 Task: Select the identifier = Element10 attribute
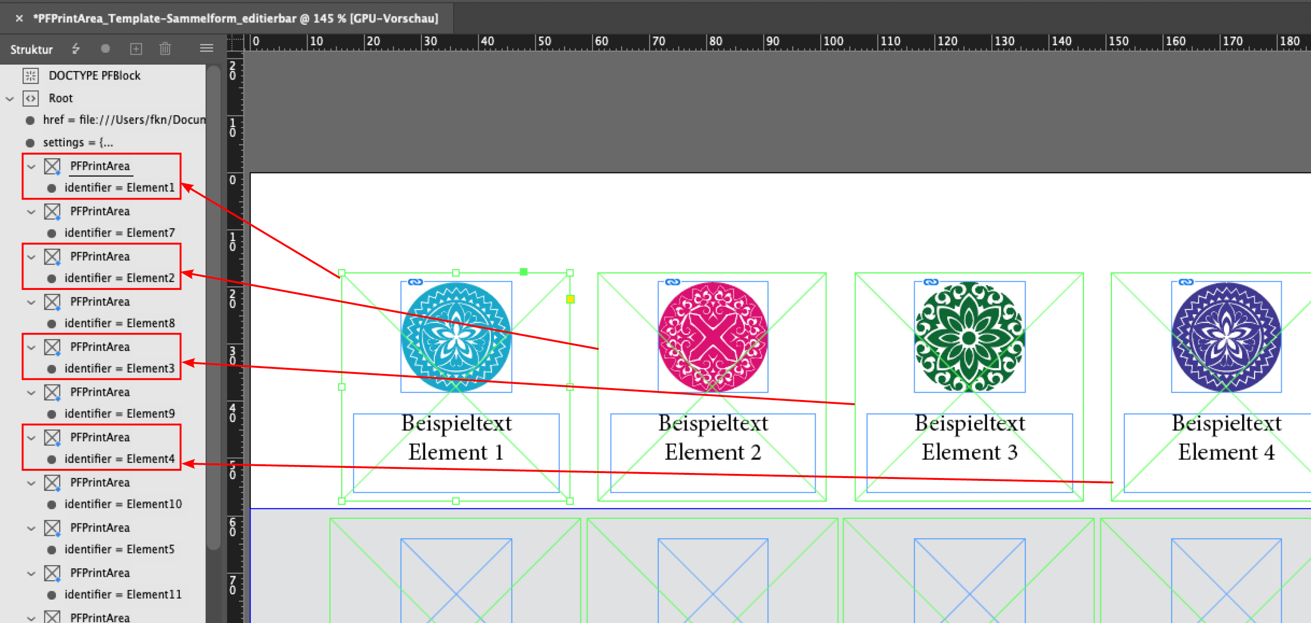[122, 504]
